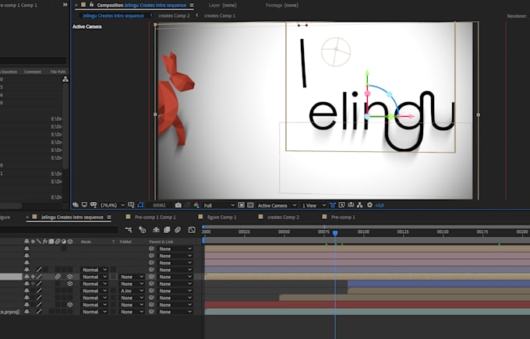Click the Primary Viewer monitor icon
530x339 pixels.
point(84,205)
